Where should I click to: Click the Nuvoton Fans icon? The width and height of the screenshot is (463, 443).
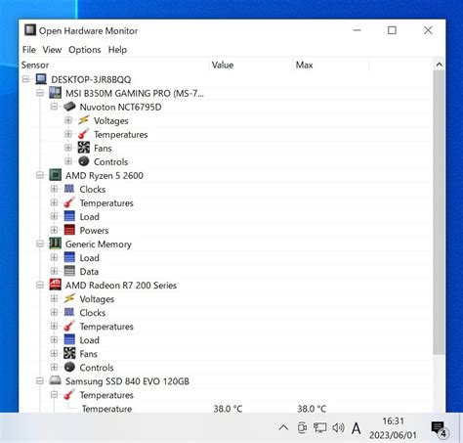[84, 148]
